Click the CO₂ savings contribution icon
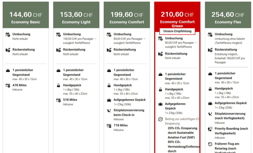 [160, 119]
